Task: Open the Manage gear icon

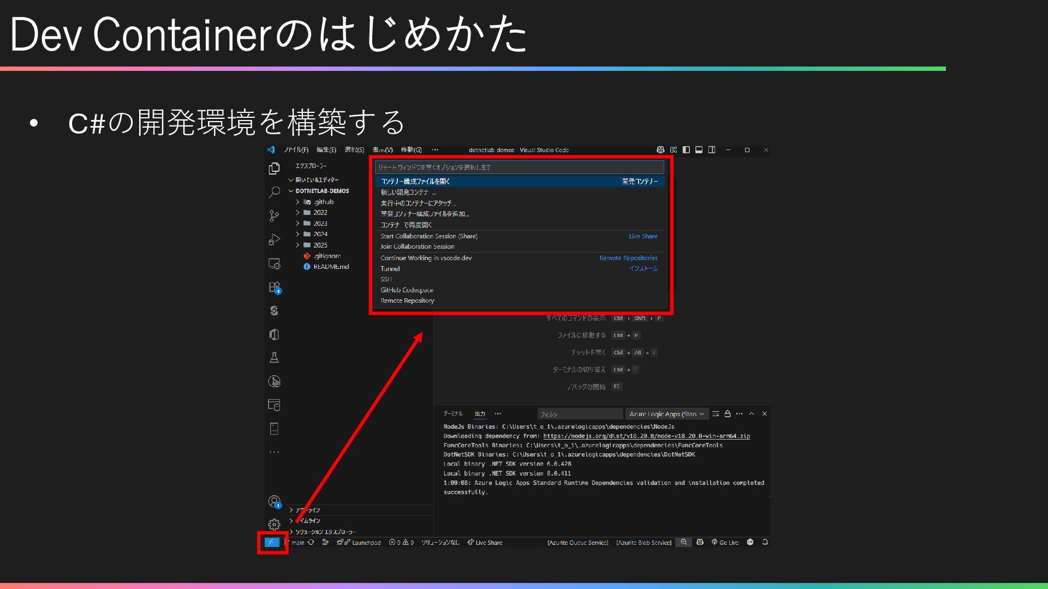Action: pos(274,525)
